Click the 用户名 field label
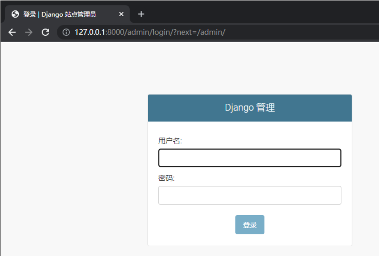Screen dimensions: 379x256 pos(170,141)
